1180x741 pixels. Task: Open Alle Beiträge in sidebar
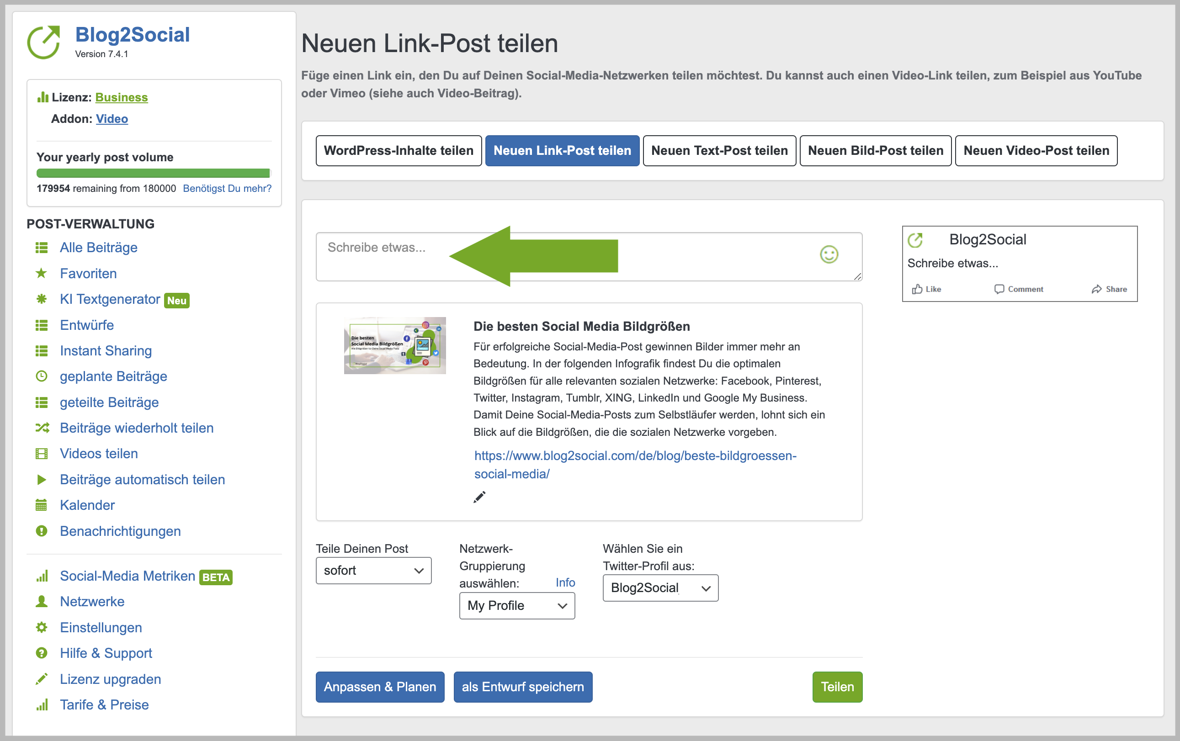[x=99, y=248]
